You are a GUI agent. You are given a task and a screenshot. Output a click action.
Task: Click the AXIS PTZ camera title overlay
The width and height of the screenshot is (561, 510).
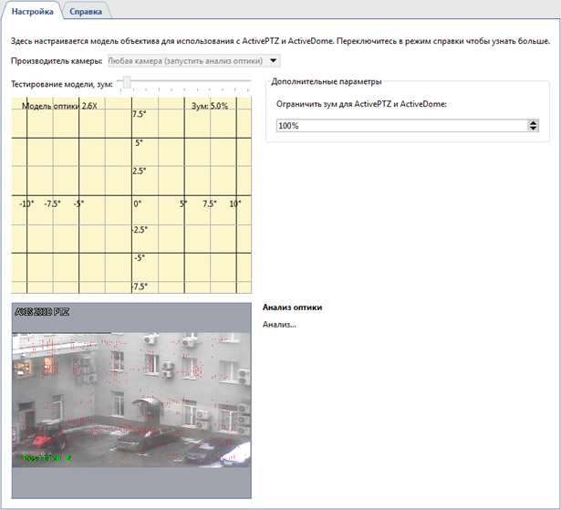pos(42,312)
